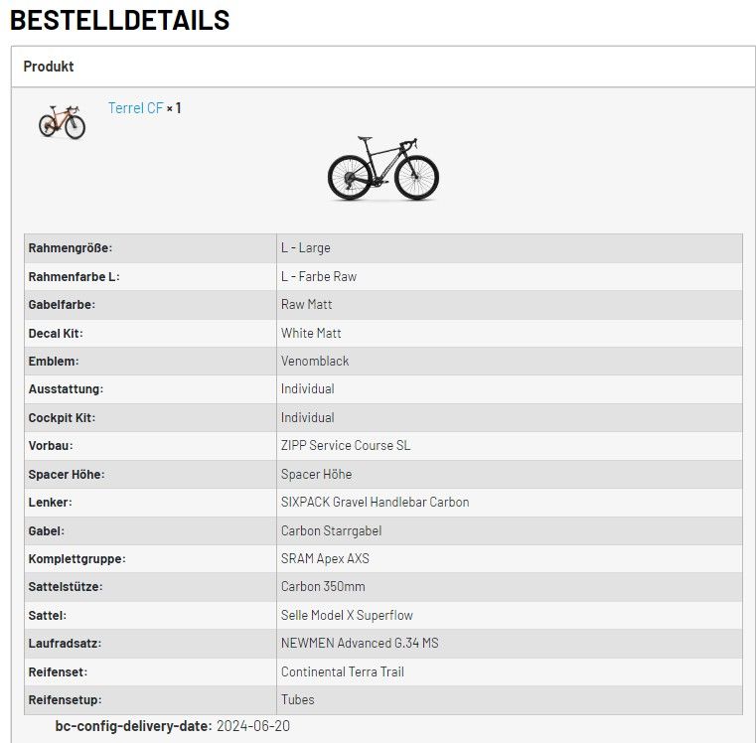The width and height of the screenshot is (756, 743).
Task: Open the Terrel CF product link
Action: 135,107
